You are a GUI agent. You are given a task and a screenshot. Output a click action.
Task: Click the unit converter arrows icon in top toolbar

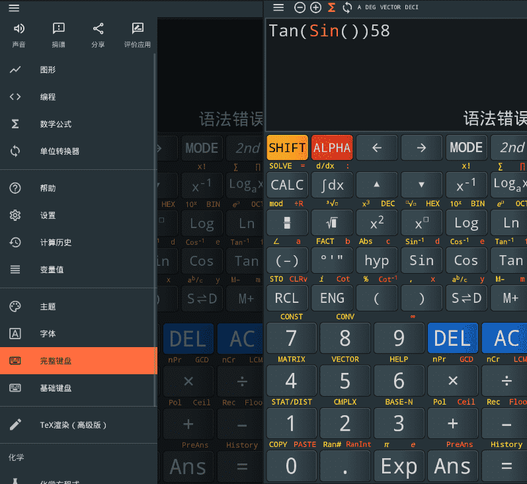(347, 7)
